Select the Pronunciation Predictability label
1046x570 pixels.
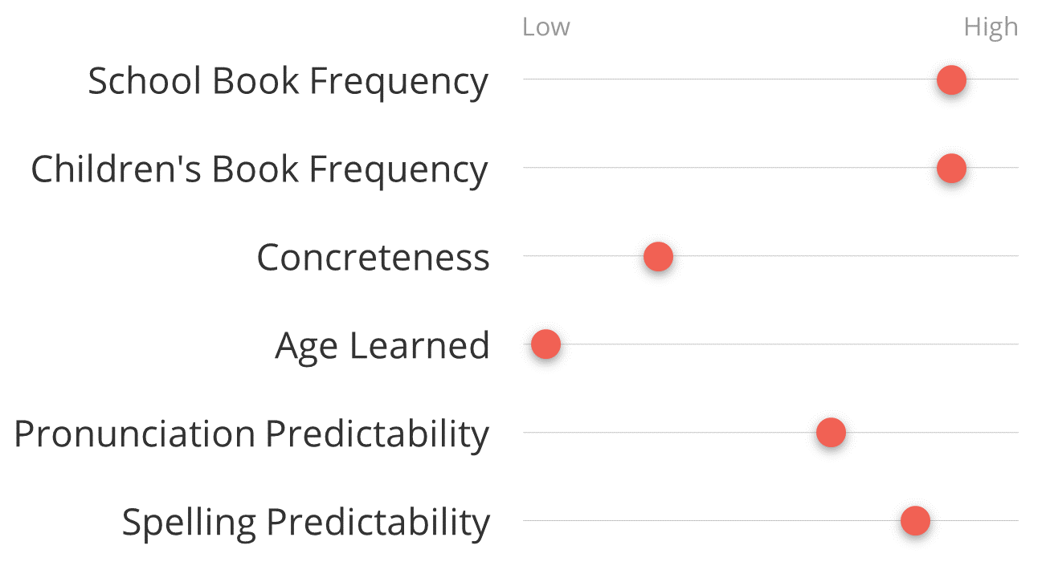[251, 435]
